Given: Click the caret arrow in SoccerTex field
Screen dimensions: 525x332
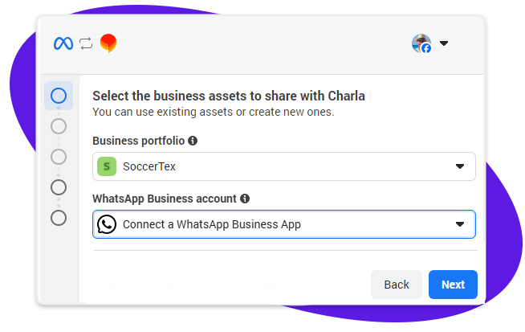Looking at the screenshot, I should pos(460,166).
